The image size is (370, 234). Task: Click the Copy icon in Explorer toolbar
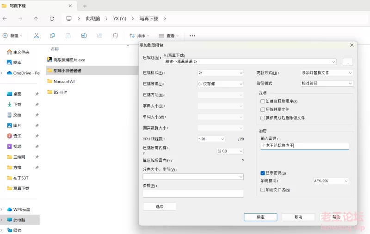click(x=52, y=36)
